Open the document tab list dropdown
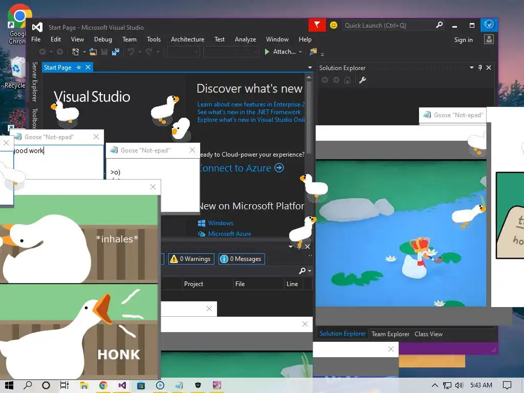The height and width of the screenshot is (393, 524). point(310,68)
